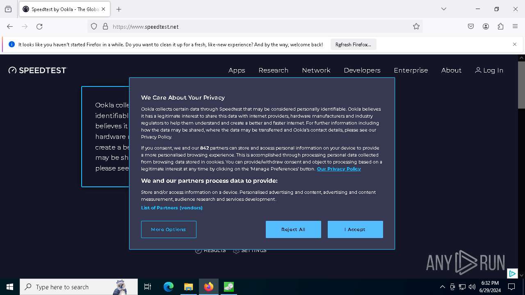525x295 pixels.
Task: Open a new tab with plus icon
Action: (x=119, y=9)
